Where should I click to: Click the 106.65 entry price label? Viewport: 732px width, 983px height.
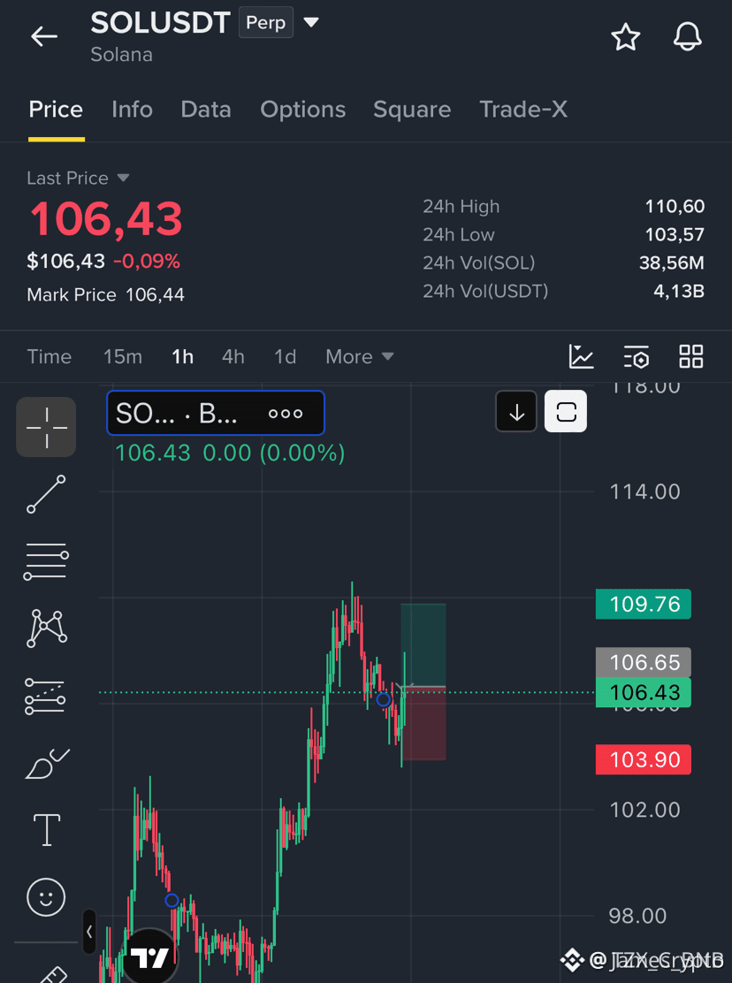click(x=644, y=663)
